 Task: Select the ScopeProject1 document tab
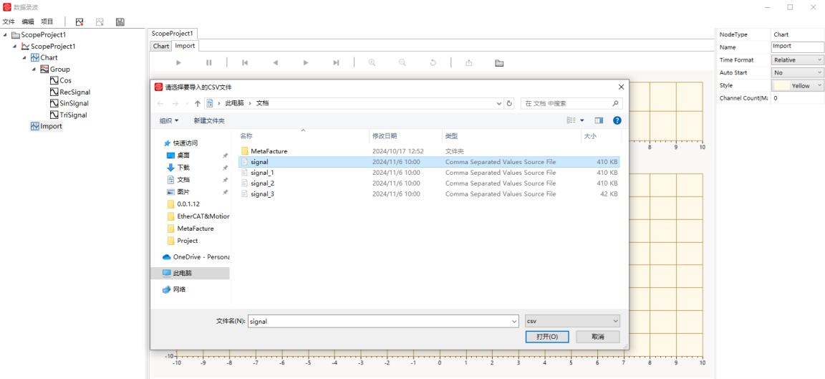click(x=172, y=33)
